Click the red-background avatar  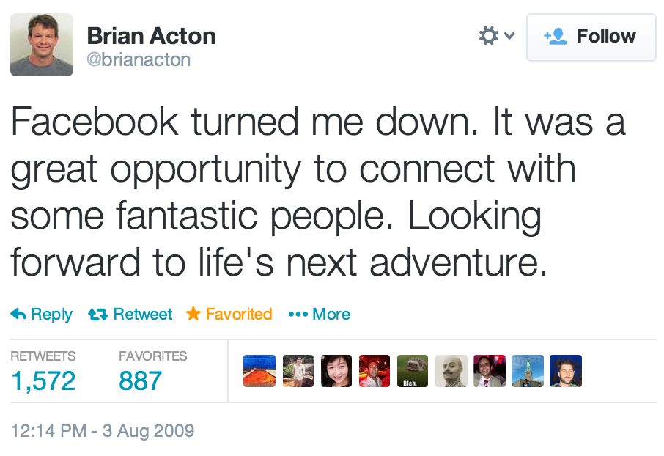[375, 371]
